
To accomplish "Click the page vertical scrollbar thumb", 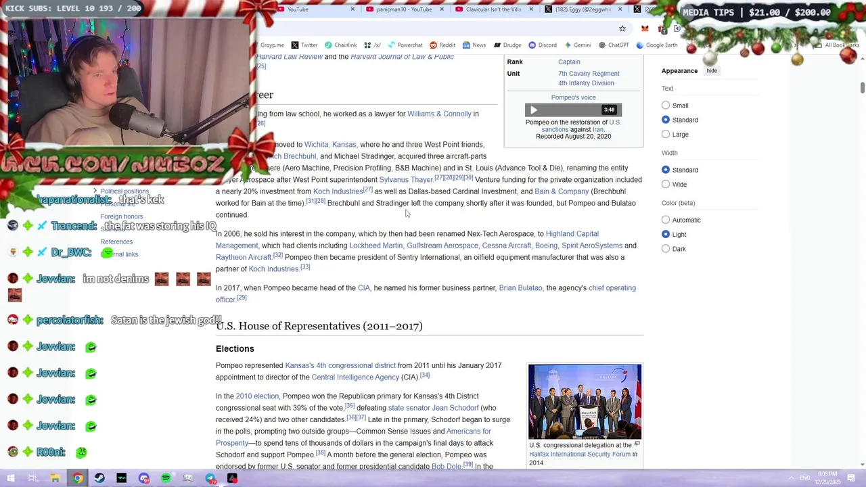I will coord(862,88).
